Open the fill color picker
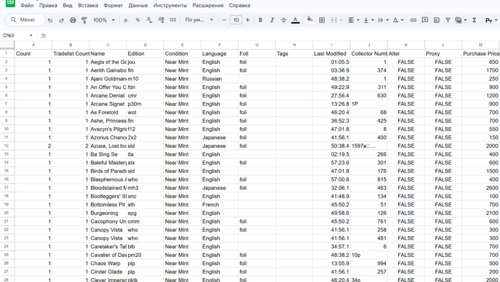The height and width of the screenshot is (282, 500). click(x=309, y=20)
